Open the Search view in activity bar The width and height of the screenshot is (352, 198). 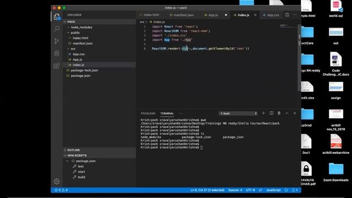click(x=57, y=29)
